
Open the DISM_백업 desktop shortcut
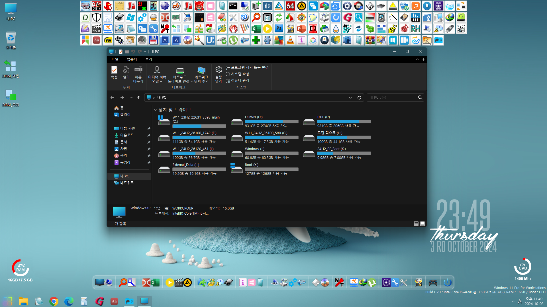[x=11, y=69]
